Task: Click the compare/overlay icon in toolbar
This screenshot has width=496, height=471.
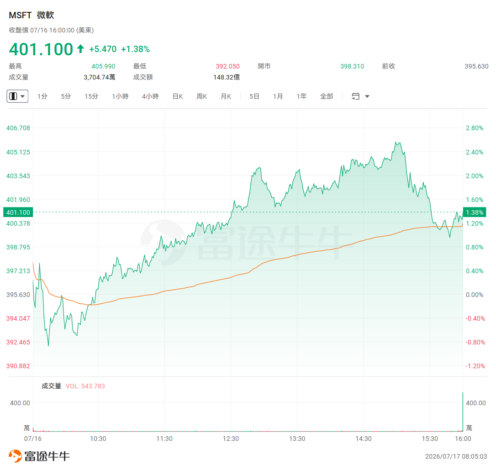Action: pos(355,96)
